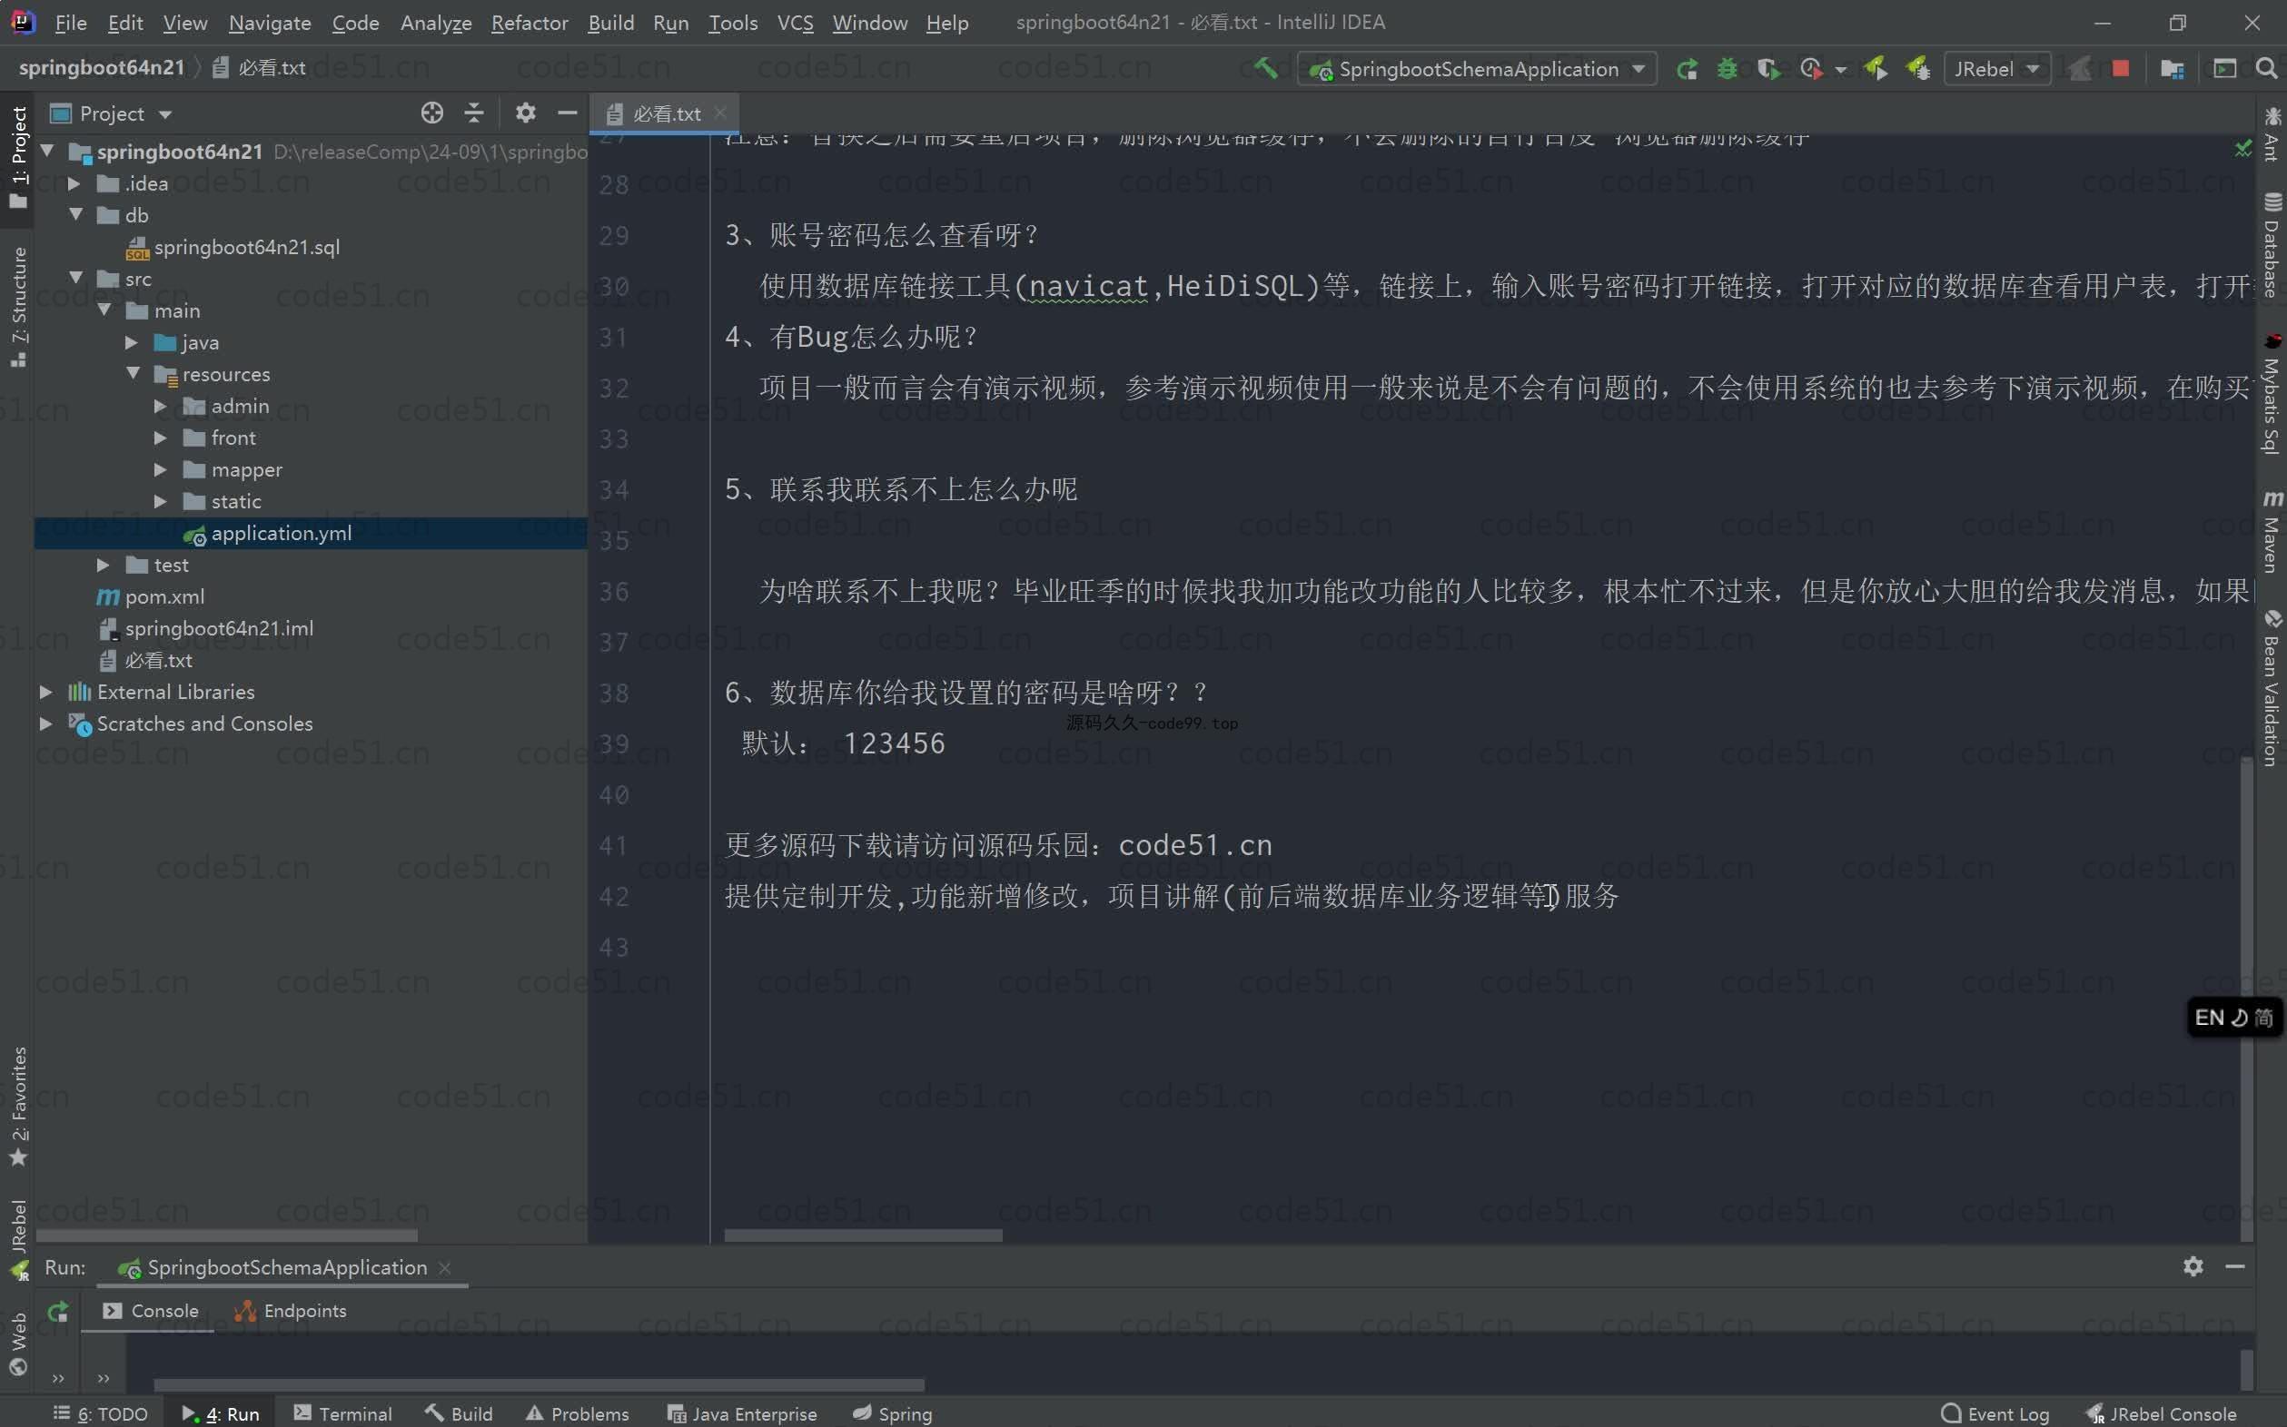Click the locate opened file crosshair icon
This screenshot has width=2287, height=1427.
(x=431, y=113)
